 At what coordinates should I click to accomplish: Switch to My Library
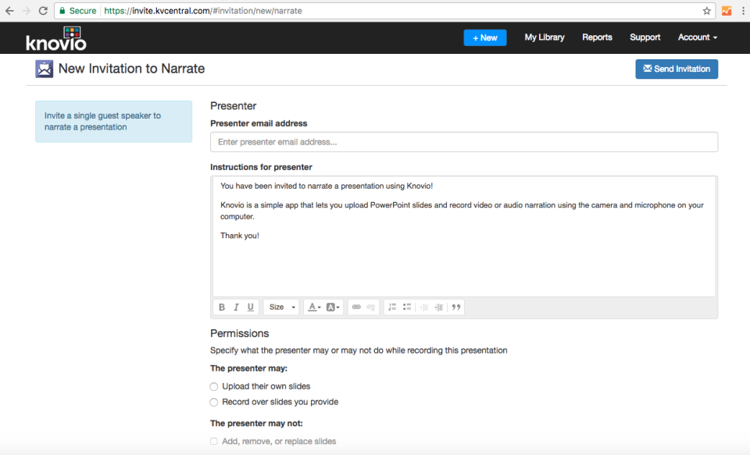point(545,37)
